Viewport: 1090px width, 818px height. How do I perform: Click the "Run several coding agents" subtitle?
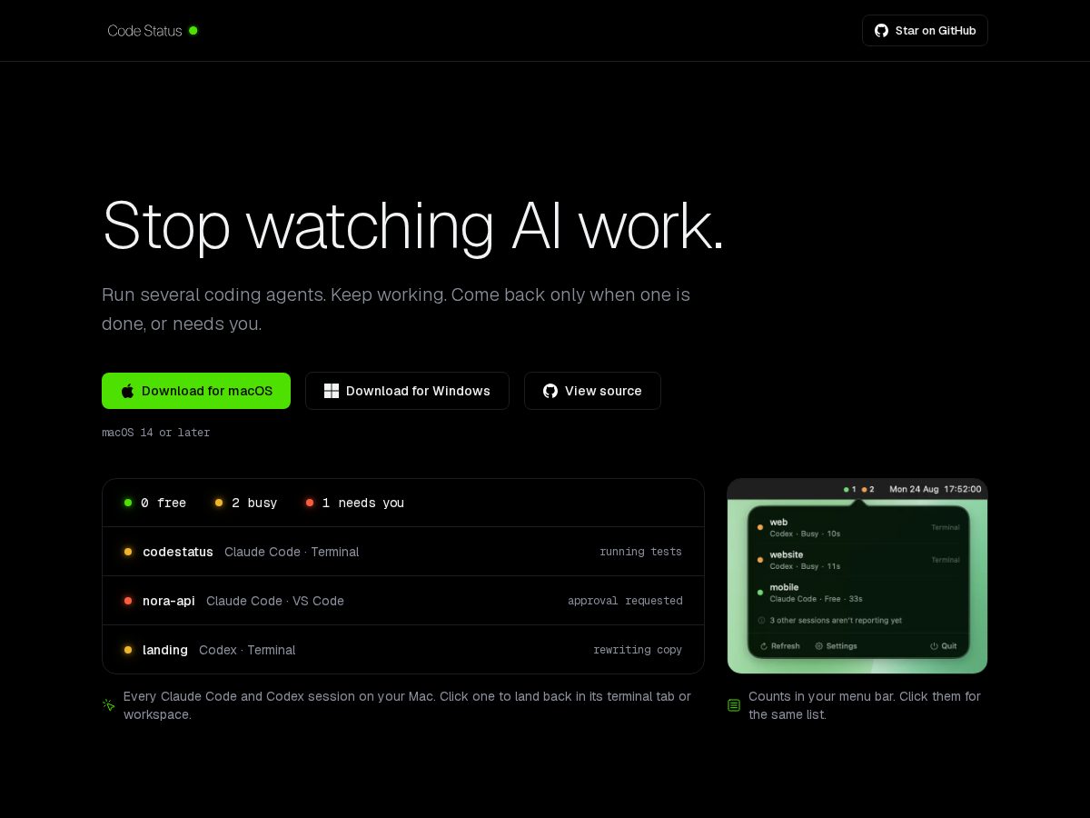tap(396, 309)
